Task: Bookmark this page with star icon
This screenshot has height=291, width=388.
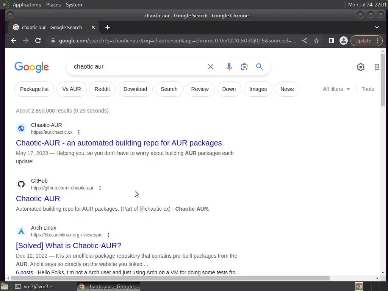Action: pyautogui.click(x=316, y=41)
